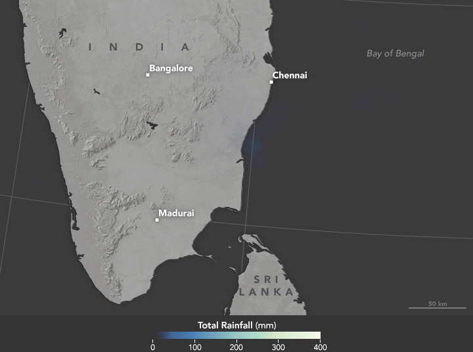Viewport: 473px width, 352px height.
Task: Click the Madurai city square marker
Action: coord(157,220)
